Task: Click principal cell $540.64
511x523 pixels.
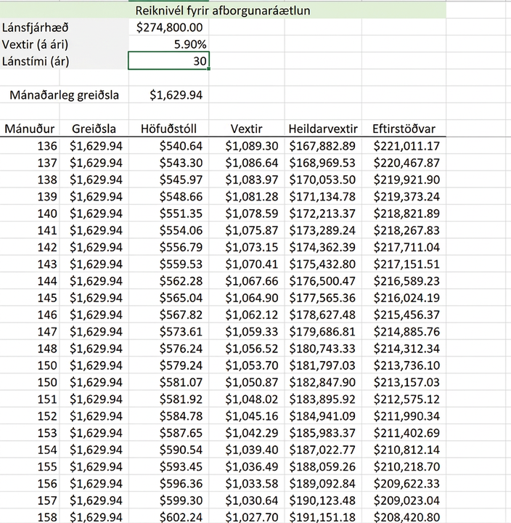Action: point(169,146)
